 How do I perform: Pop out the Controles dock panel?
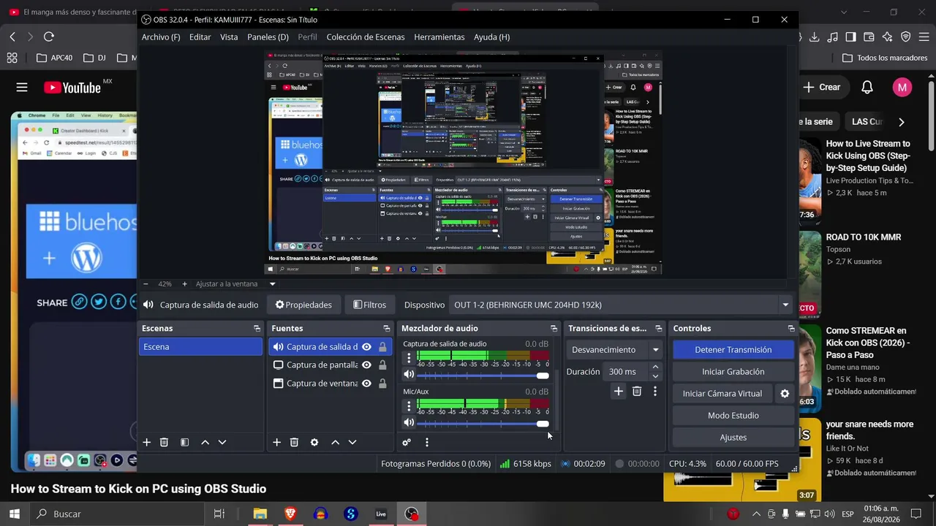[791, 329]
